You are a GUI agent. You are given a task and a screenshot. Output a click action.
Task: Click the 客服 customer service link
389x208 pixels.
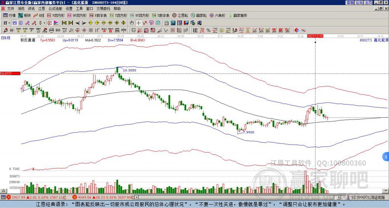[350, 3]
